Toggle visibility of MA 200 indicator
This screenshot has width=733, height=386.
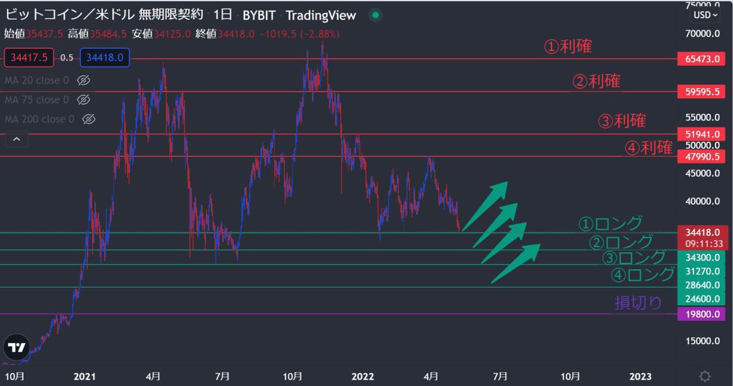pos(89,119)
